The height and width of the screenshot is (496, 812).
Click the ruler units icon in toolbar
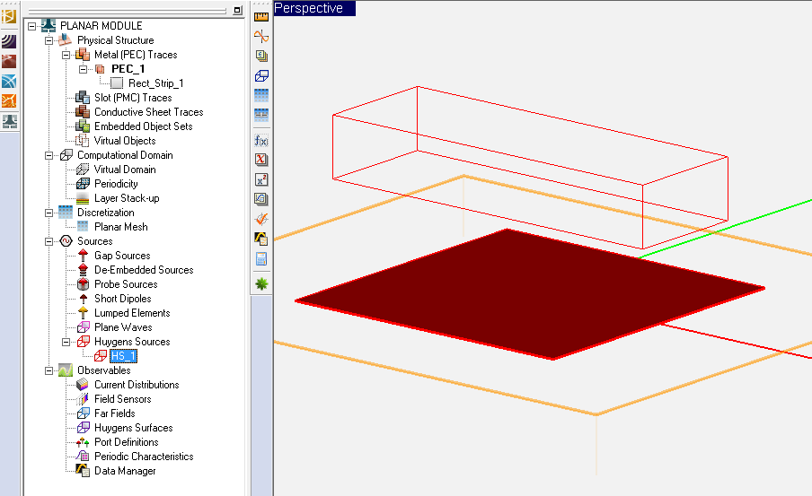[x=261, y=15]
